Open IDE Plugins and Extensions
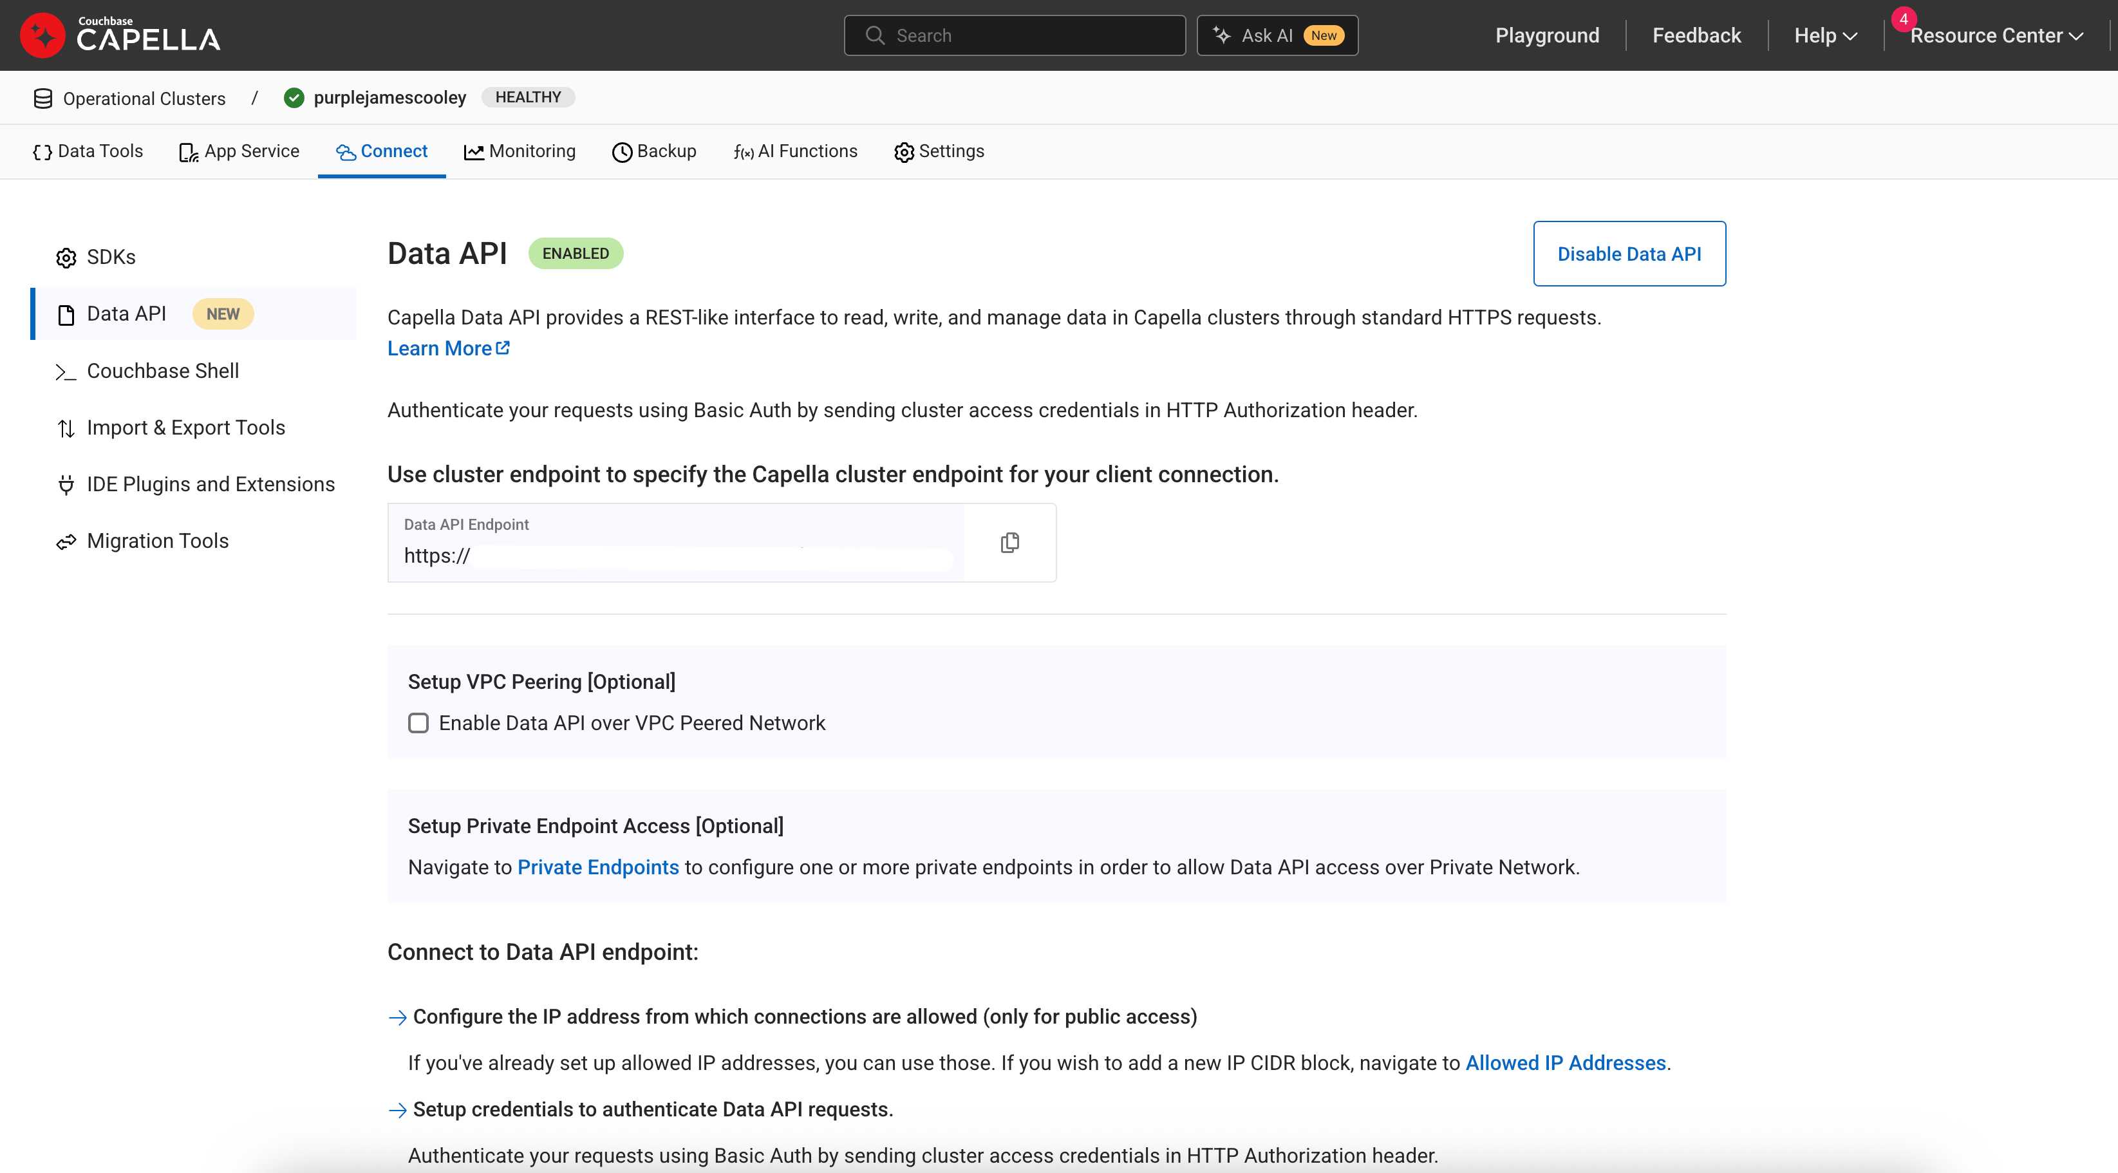 click(211, 485)
